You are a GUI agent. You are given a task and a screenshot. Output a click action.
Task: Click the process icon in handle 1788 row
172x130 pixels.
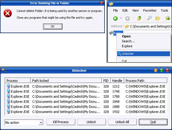(8, 97)
